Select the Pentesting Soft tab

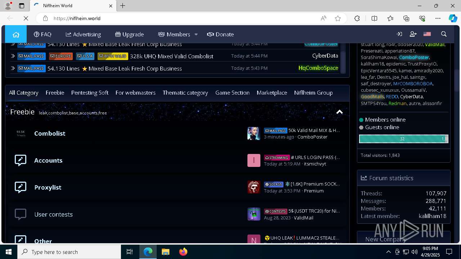point(90,93)
